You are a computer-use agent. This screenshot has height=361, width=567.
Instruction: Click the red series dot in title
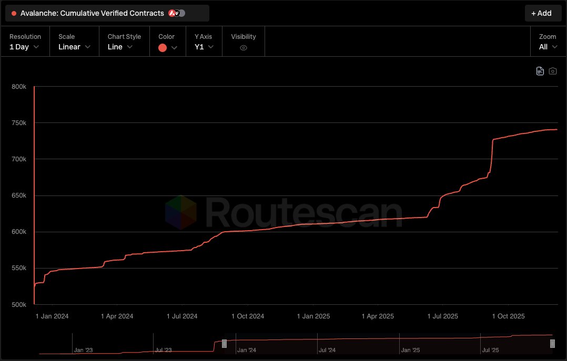14,13
